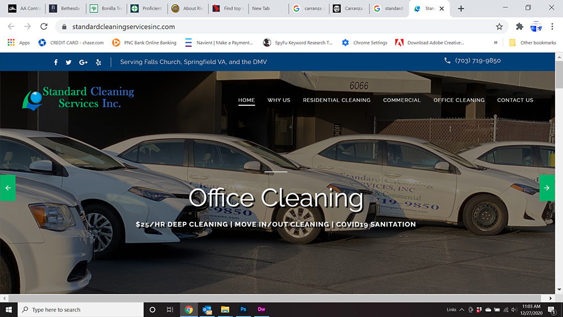Open the notification center icon
Screen dimensions: 563x317
(552, 310)
